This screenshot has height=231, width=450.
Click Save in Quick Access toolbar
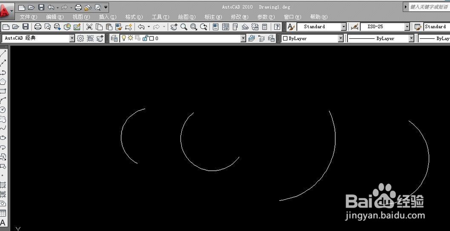tap(41, 7)
